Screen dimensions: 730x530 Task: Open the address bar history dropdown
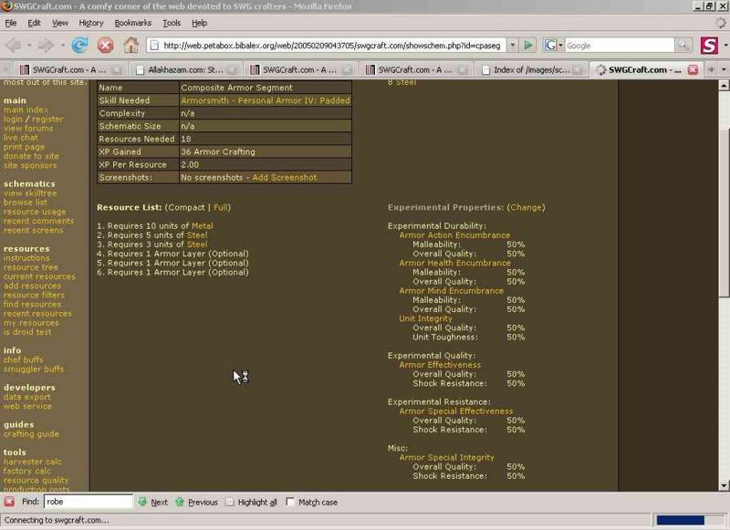[512, 45]
